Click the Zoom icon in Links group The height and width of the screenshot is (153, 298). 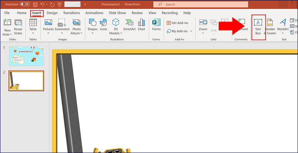tap(203, 22)
